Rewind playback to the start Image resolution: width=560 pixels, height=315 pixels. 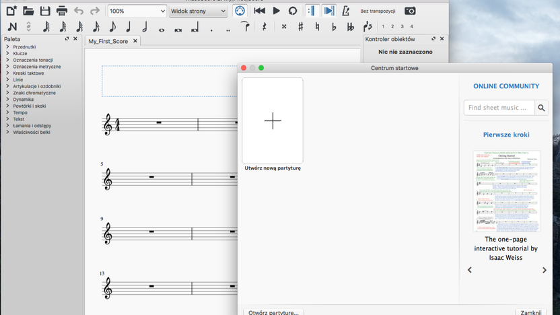coord(259,11)
